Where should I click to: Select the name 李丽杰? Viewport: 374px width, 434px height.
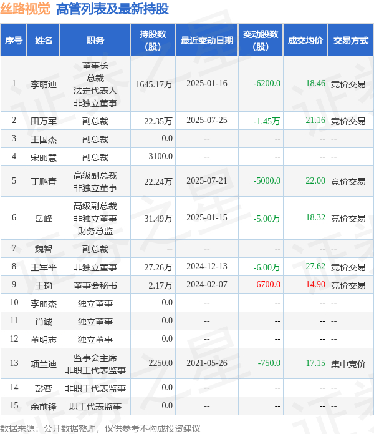44,303
